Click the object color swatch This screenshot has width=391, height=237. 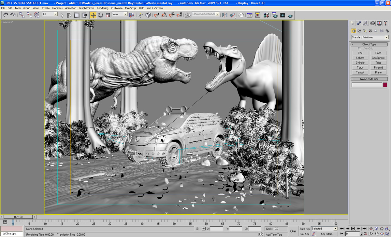pos(385,85)
